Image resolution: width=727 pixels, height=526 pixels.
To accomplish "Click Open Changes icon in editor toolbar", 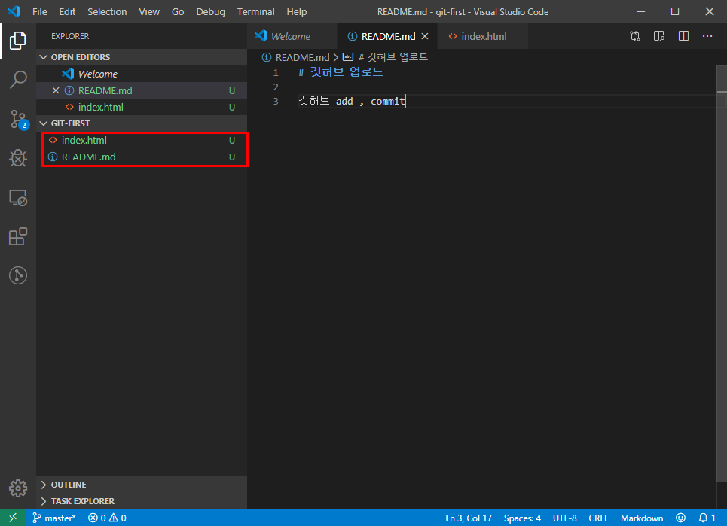I will coord(635,36).
